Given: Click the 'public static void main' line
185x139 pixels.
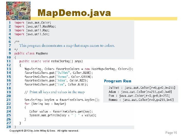Looking at the screenshot, I should [51, 61].
